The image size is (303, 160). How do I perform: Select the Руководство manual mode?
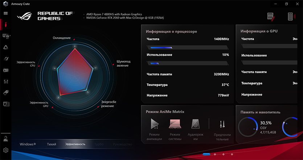(x=122, y=144)
